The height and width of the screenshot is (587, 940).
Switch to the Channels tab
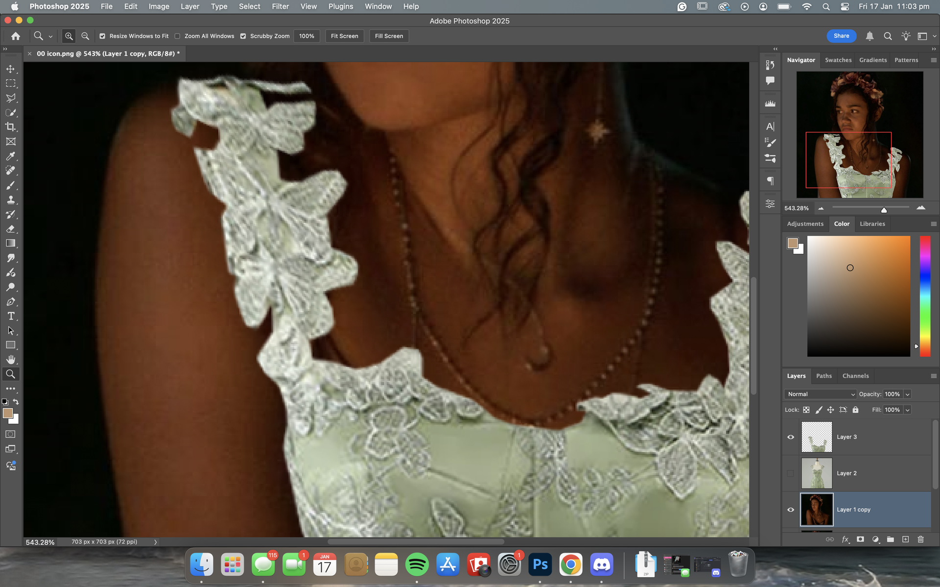pyautogui.click(x=855, y=376)
